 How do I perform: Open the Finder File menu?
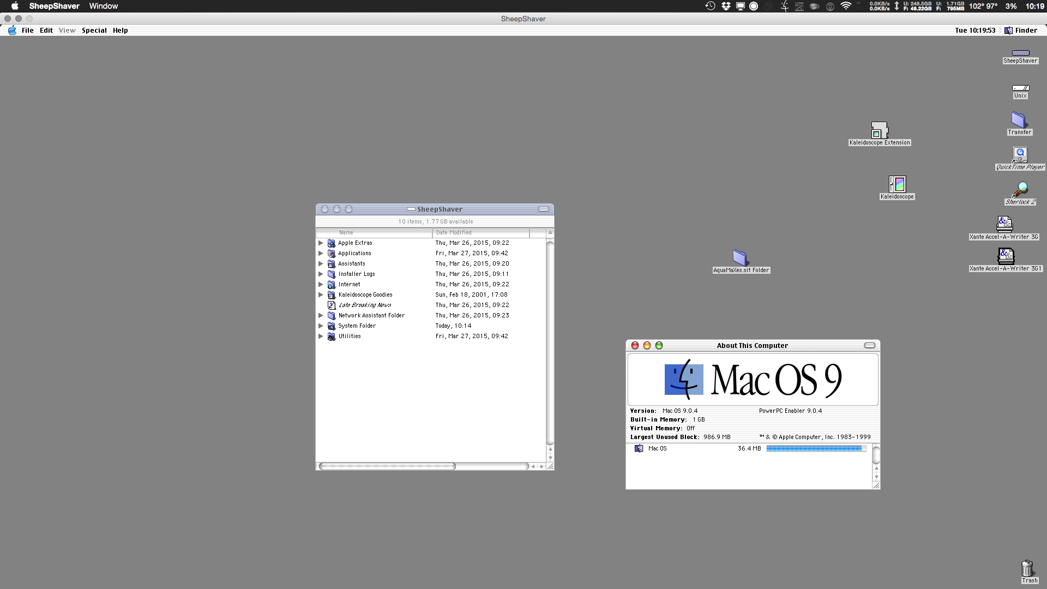tap(27, 31)
